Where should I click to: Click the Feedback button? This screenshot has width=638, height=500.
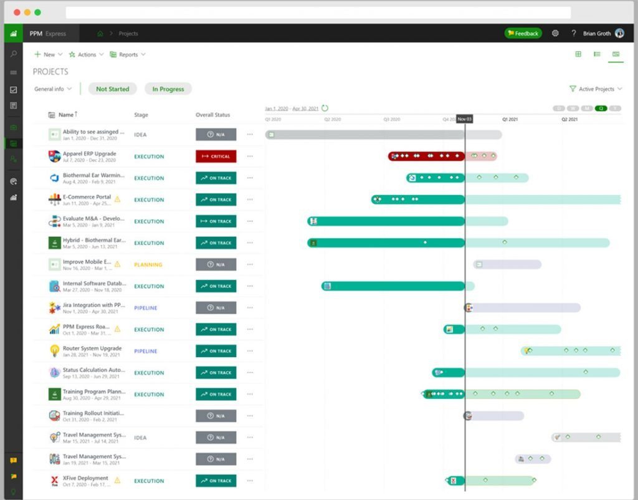(x=523, y=34)
